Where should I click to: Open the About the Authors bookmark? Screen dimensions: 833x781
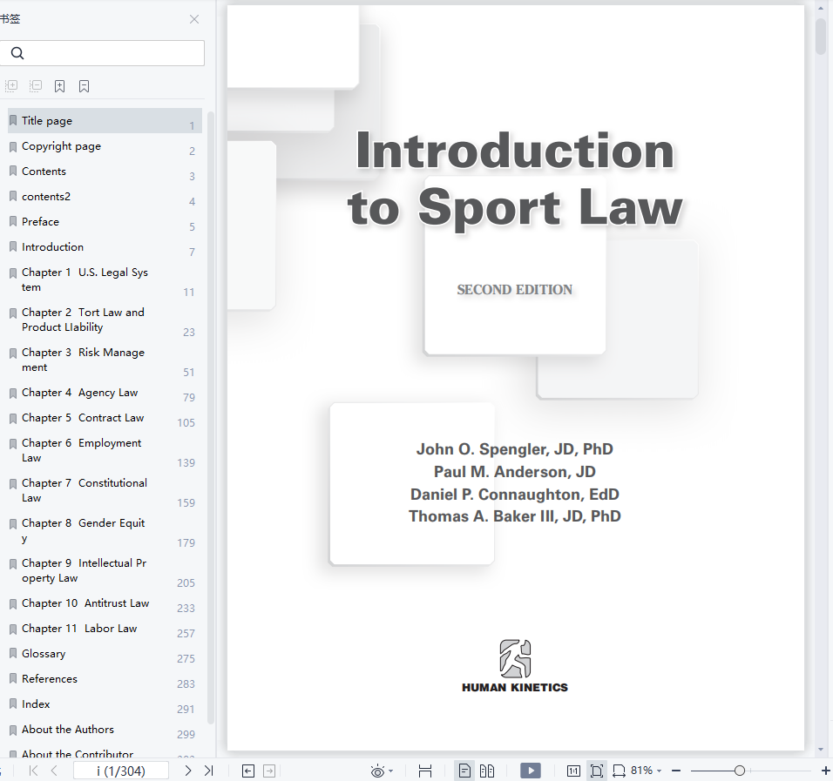click(x=105, y=730)
